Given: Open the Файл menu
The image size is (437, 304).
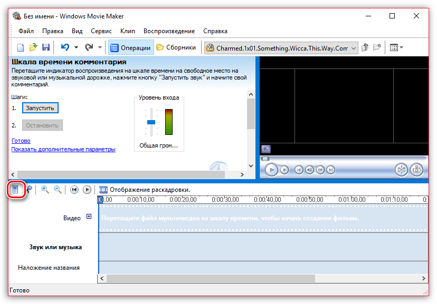Looking at the screenshot, I should (x=26, y=31).
